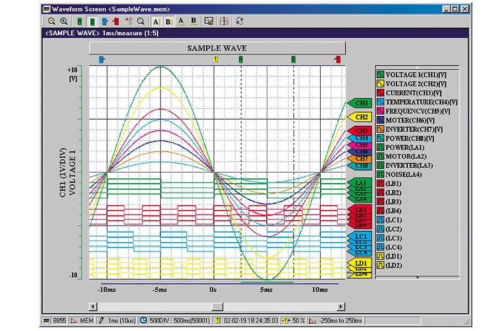
Task: Open the waveform settings picture icon
Action: coord(209,21)
